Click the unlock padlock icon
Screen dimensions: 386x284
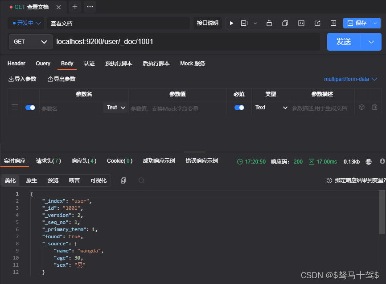[269, 23]
